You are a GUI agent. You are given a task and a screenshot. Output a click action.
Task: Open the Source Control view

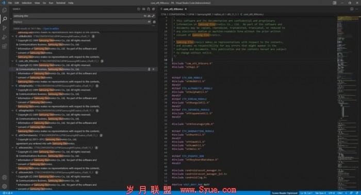click(x=4, y=28)
